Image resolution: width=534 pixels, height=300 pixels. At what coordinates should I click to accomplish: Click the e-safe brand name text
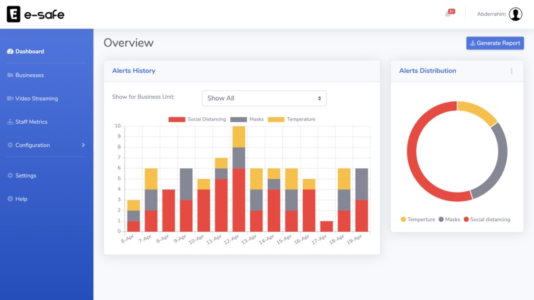(44, 15)
